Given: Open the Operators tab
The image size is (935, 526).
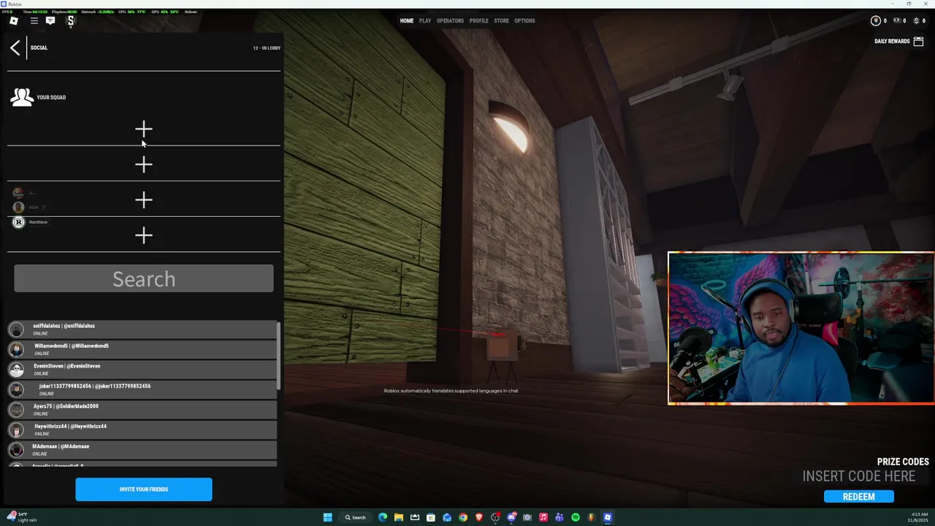Looking at the screenshot, I should pos(450,20).
